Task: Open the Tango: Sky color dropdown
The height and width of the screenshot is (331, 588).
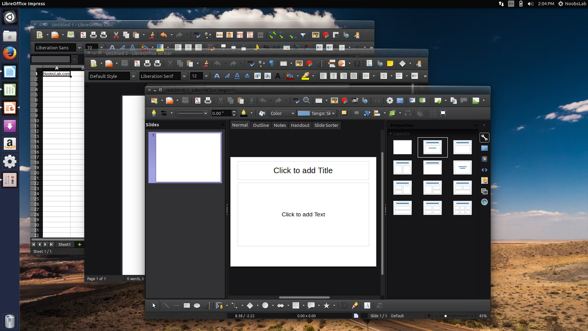Action: point(333,113)
